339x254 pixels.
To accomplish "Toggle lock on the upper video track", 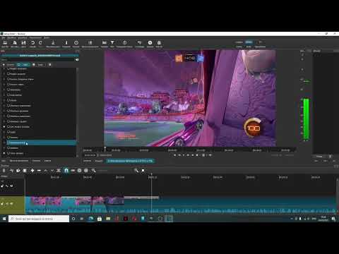I will [11, 186].
